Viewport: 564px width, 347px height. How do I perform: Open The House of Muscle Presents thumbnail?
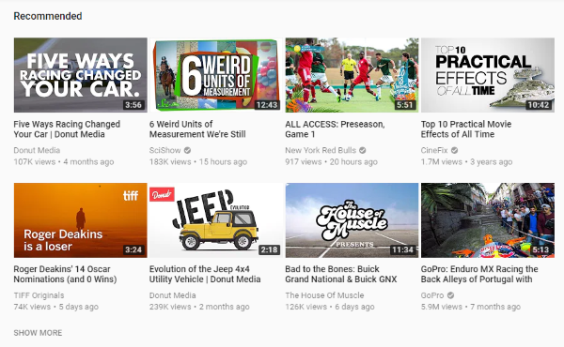click(352, 220)
